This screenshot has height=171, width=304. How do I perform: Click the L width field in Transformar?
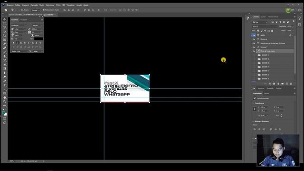click(x=264, y=107)
